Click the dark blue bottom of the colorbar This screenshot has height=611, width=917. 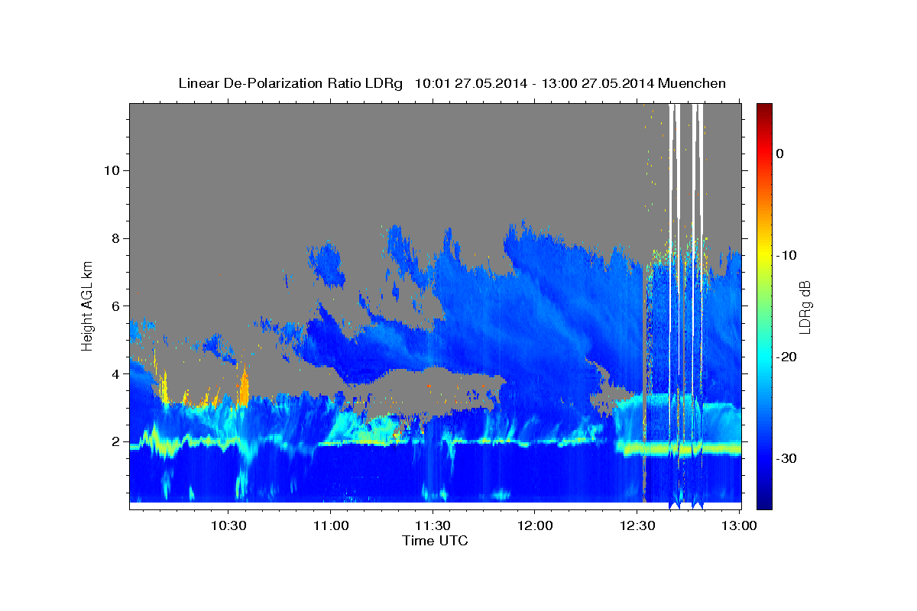click(764, 500)
